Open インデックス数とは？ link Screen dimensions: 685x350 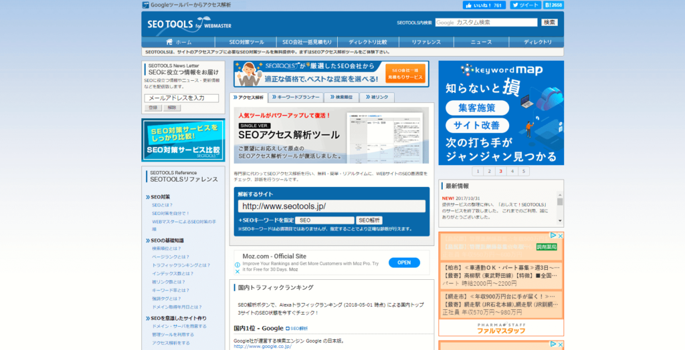point(173,274)
